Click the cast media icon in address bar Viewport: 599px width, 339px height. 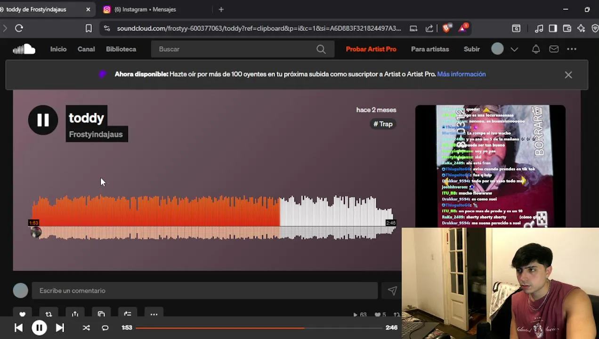413,28
